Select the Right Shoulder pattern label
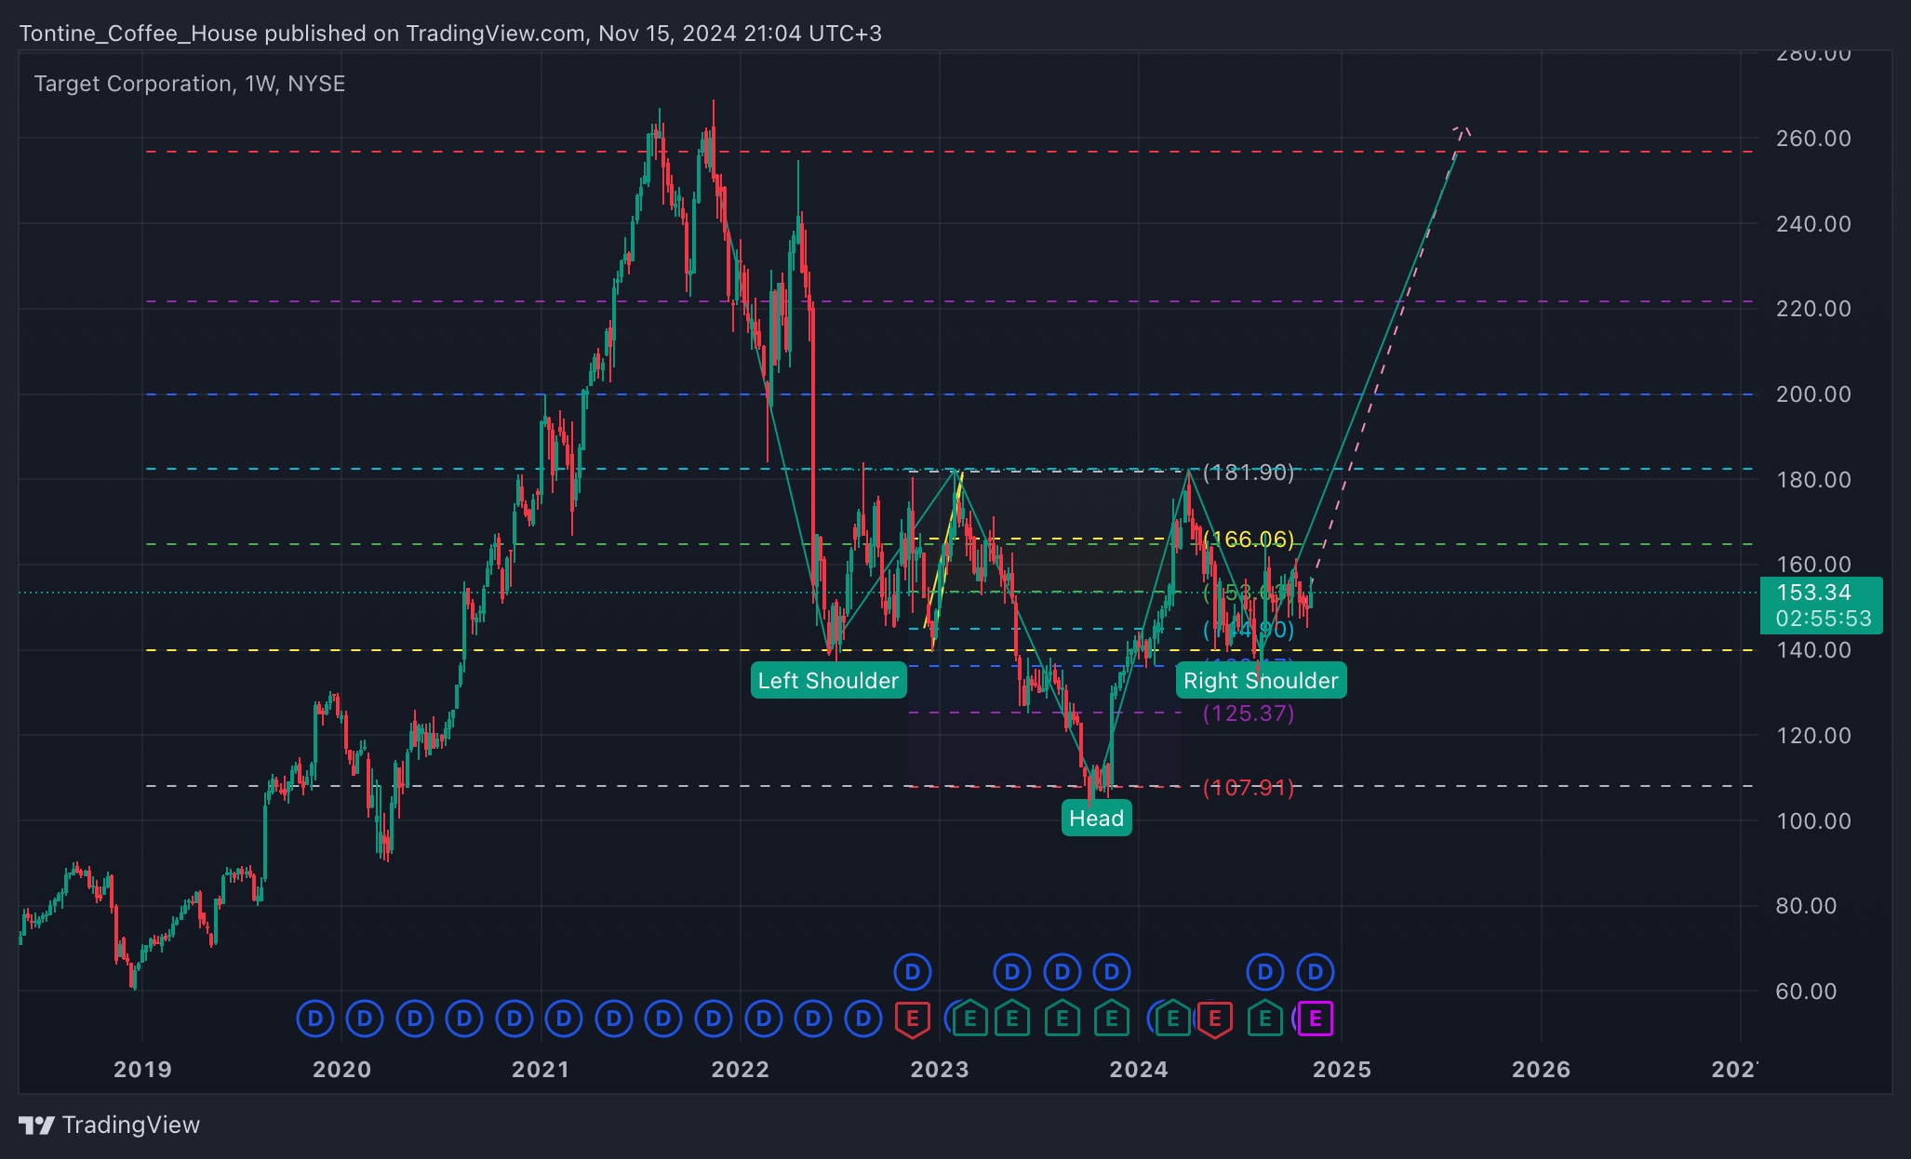This screenshot has width=1911, height=1159. 1261,681
